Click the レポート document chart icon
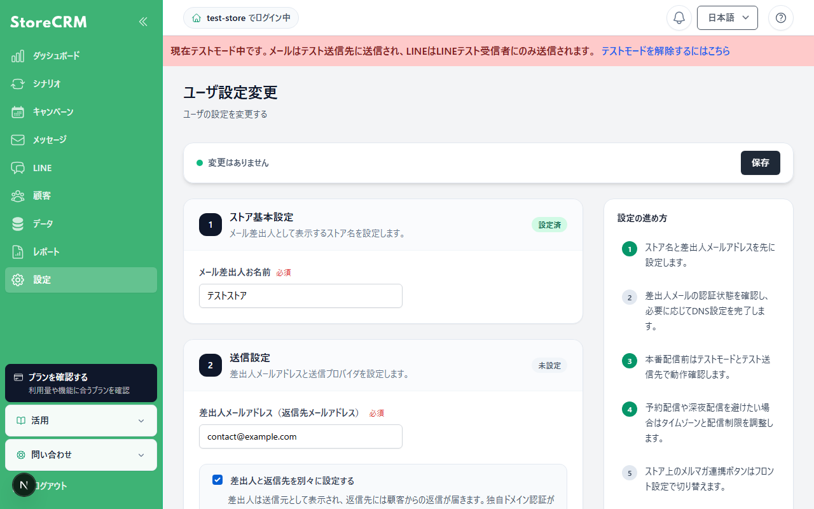This screenshot has height=509, width=814. click(18, 252)
